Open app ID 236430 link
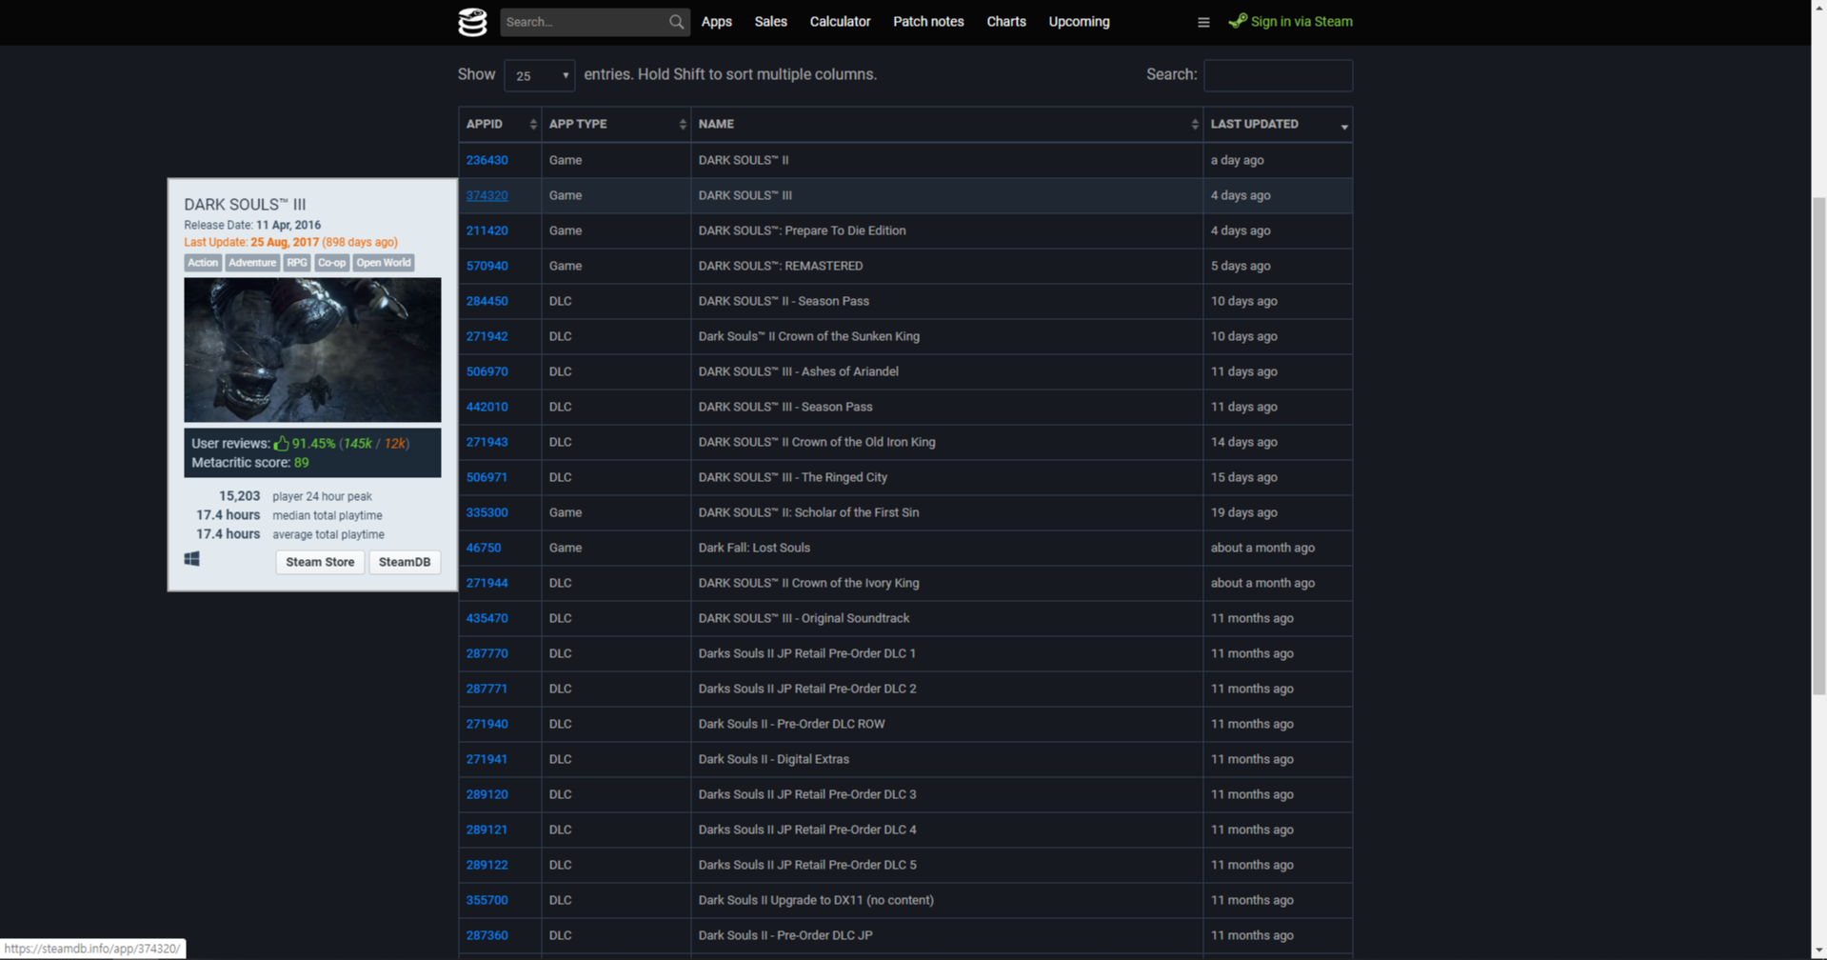This screenshot has width=1827, height=960. 487,160
